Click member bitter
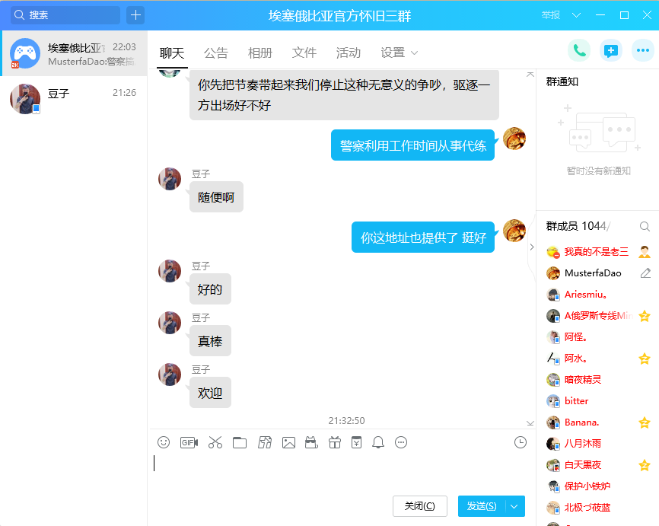This screenshot has height=526, width=659. (x=576, y=401)
